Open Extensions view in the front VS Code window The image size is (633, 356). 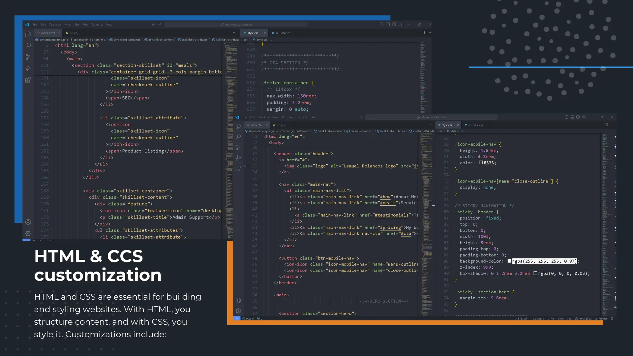coord(238,168)
